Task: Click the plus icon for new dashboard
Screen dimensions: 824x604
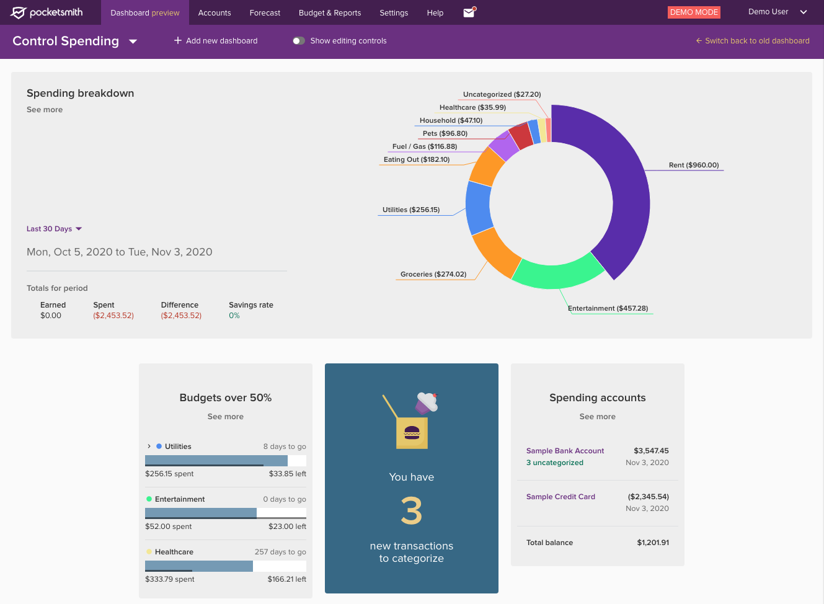Action: pos(177,41)
